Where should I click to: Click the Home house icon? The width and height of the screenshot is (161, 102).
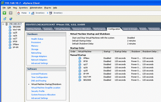click(x=18, y=13)
